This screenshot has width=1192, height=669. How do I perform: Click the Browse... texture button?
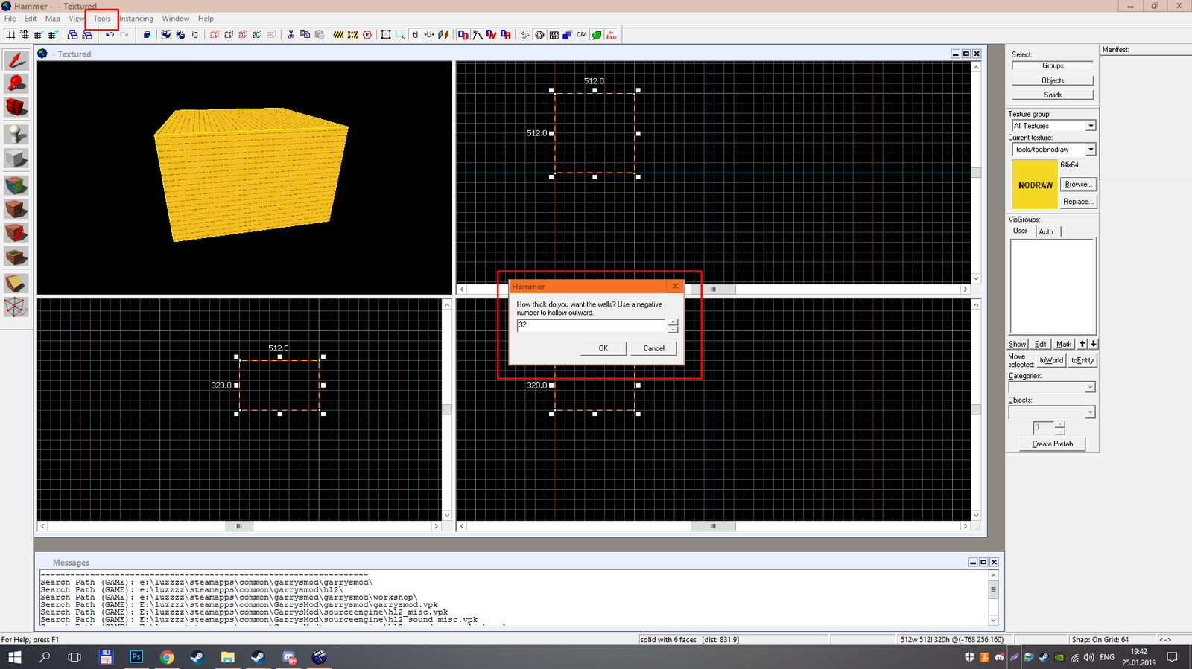1078,185
